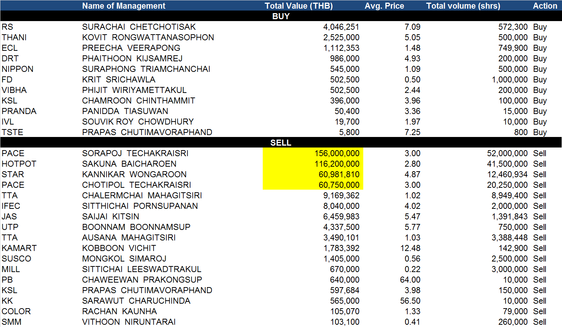The image size is (562, 327).
Task: Click the 'Name of Management' column header
Action: [123, 6]
